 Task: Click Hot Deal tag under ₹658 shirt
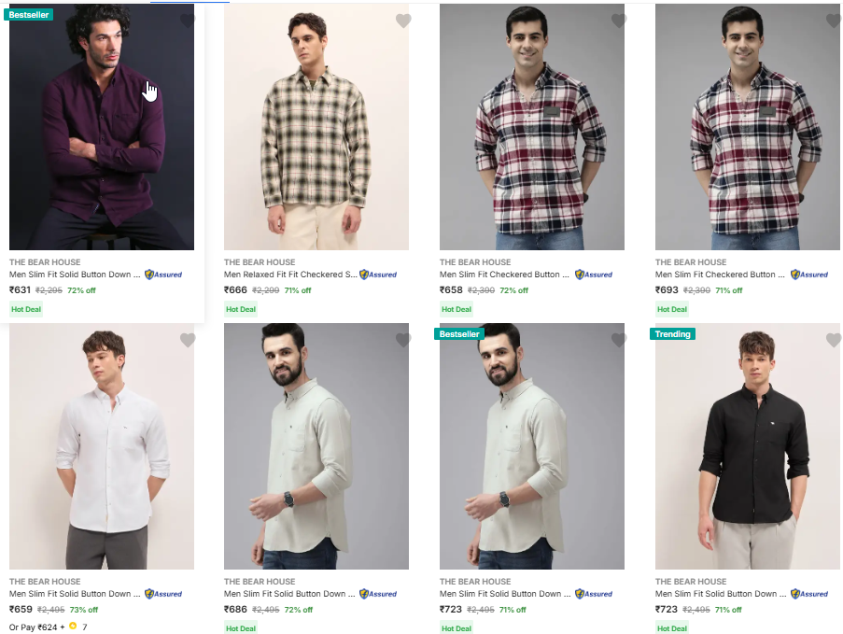[457, 309]
